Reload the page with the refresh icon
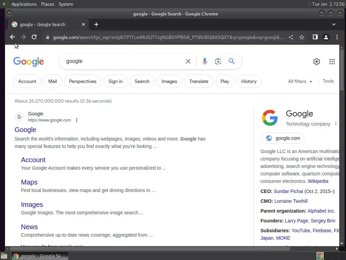The width and height of the screenshot is (346, 260). click(34, 37)
